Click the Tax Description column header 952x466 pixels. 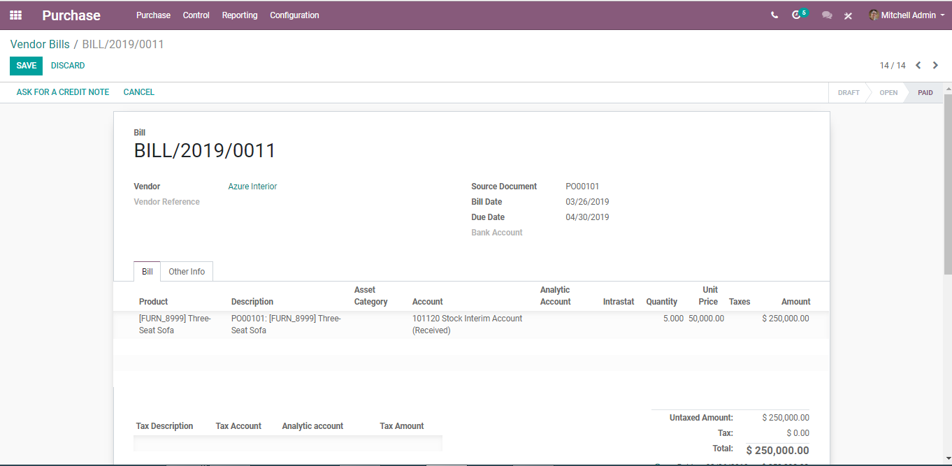164,426
